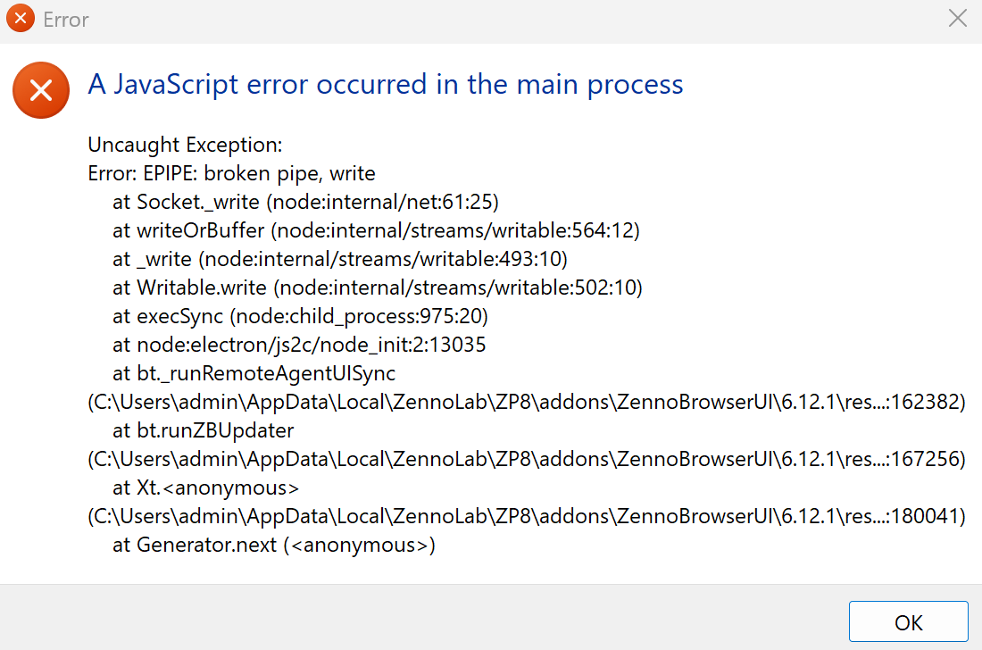
Task: Click the 'at Generator.next' line
Action: click(x=273, y=545)
